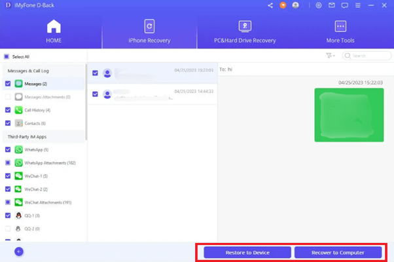This screenshot has width=394, height=262.
Task: Click the Messages Attachments icon
Action: point(18,97)
